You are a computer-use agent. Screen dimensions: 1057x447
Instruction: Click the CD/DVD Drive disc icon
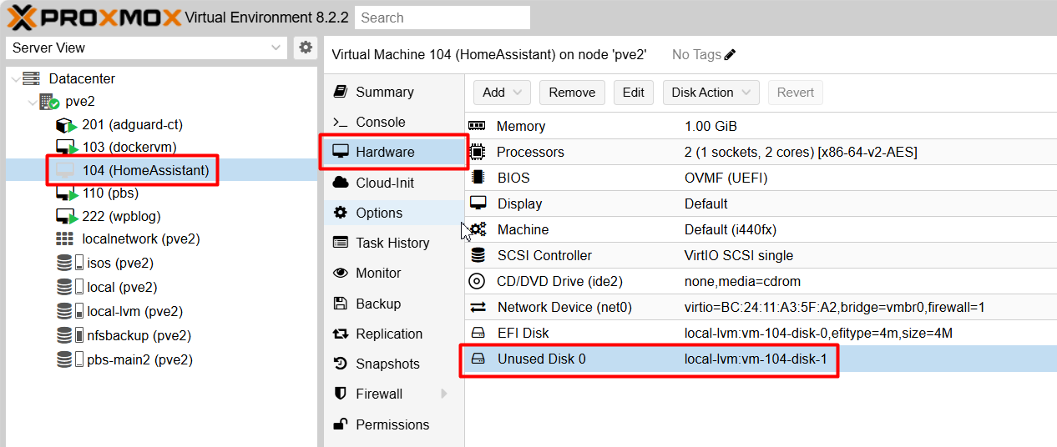pos(478,281)
